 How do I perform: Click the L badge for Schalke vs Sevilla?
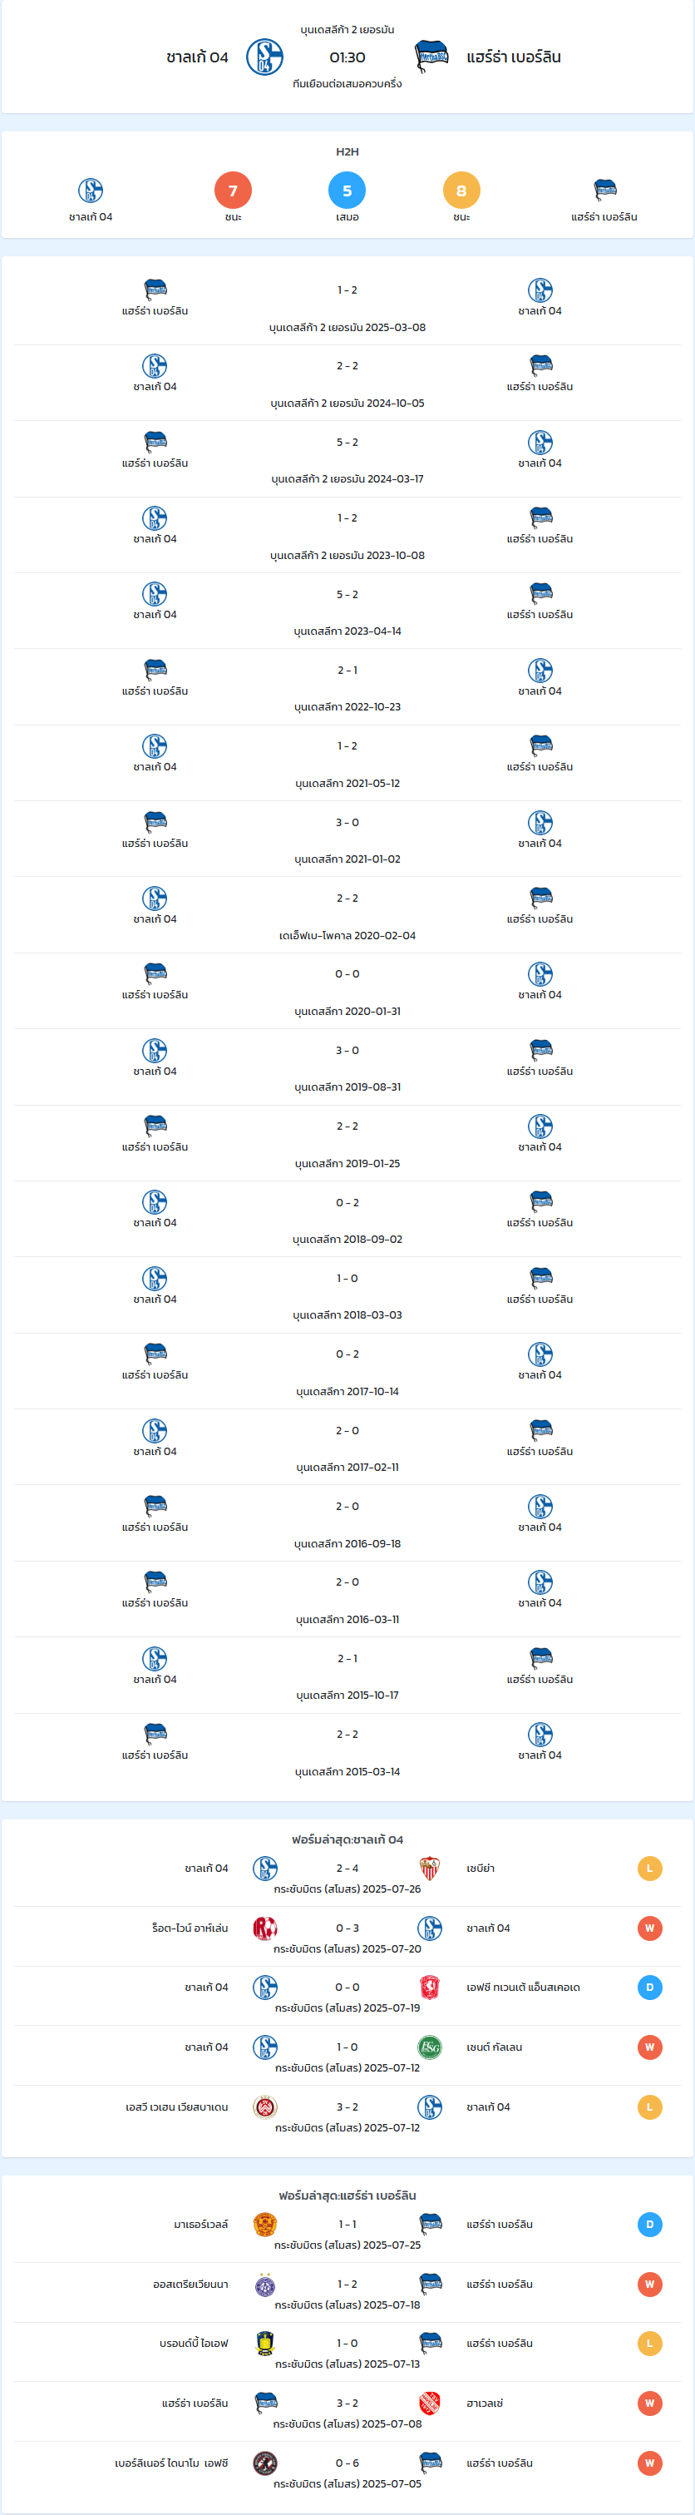point(650,1868)
